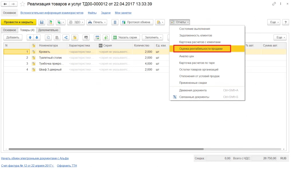Click the barcode search icon

[x=86, y=37]
